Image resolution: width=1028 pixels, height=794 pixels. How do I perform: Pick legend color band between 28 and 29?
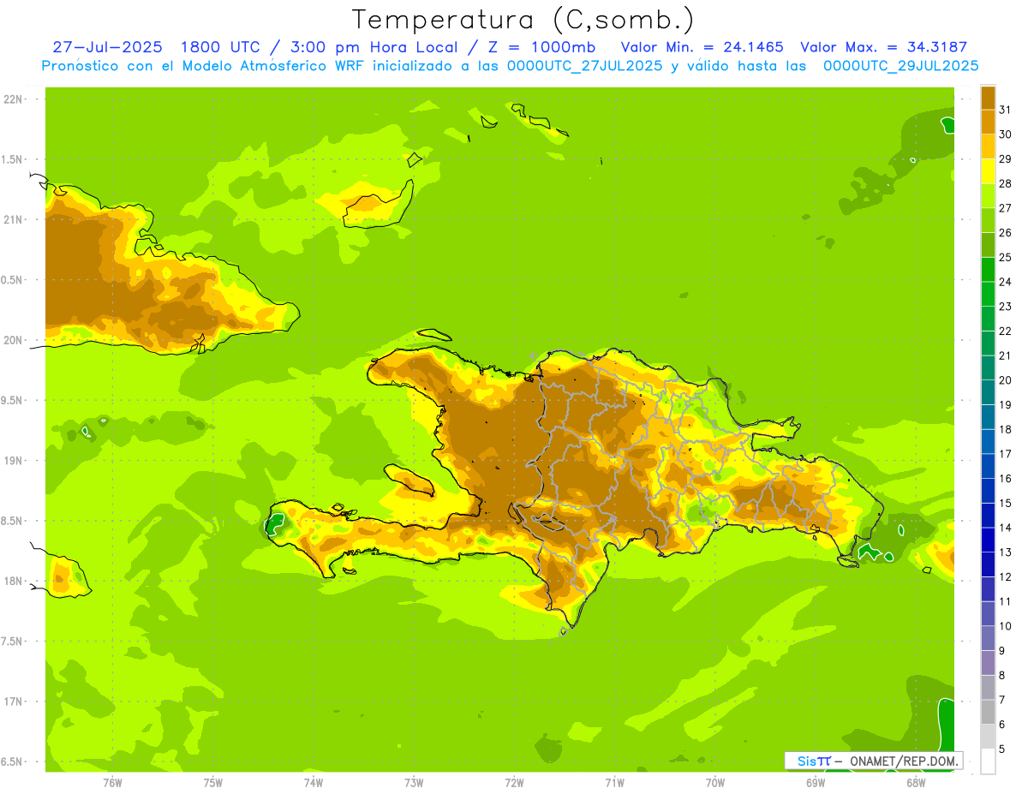click(x=988, y=171)
